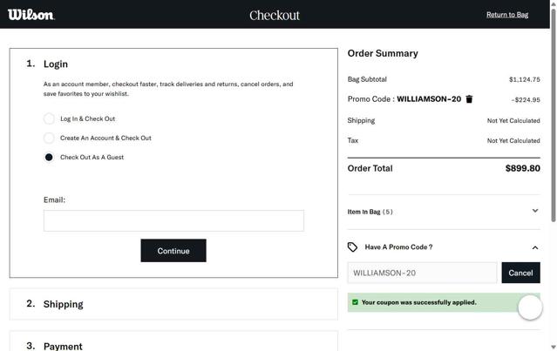557x351 pixels.
Task: Click the Wilson logo
Action: 31,15
